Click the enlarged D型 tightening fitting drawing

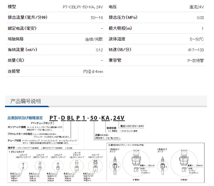coord(136,164)
